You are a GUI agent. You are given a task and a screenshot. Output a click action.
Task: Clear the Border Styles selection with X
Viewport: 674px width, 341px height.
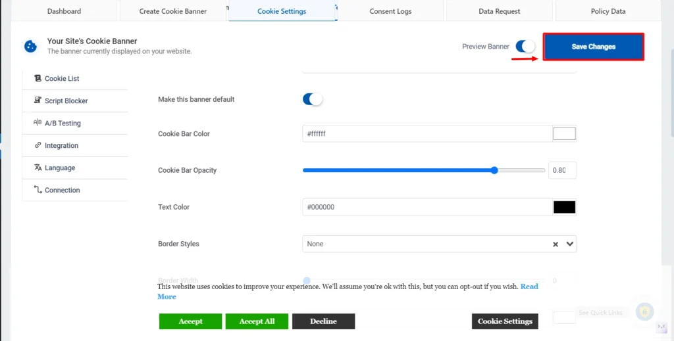[x=556, y=244]
